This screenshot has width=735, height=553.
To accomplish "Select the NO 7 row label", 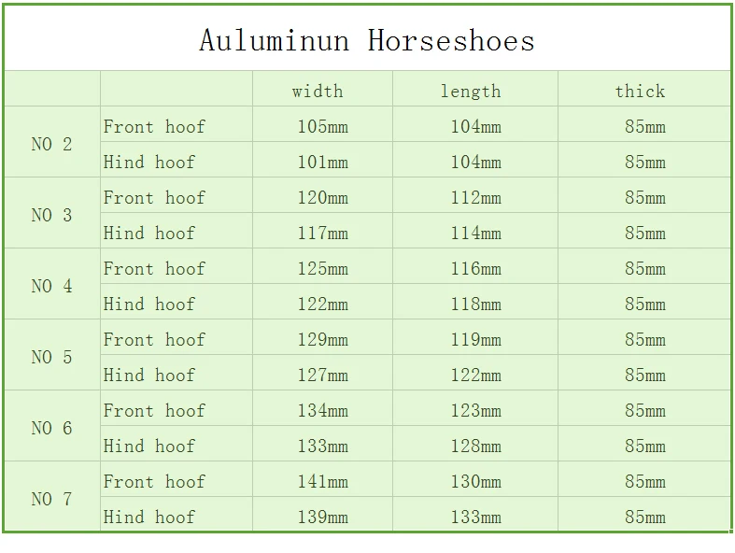I will (52, 497).
